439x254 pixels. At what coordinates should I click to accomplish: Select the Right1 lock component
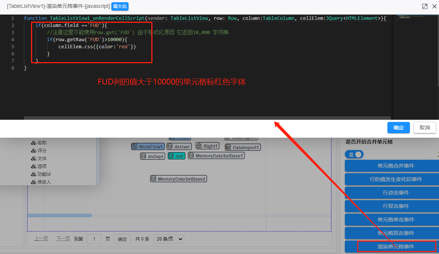(x=207, y=146)
